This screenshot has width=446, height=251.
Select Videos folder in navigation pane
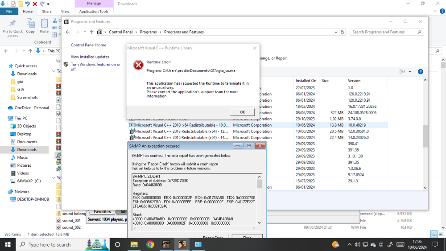pos(23,173)
